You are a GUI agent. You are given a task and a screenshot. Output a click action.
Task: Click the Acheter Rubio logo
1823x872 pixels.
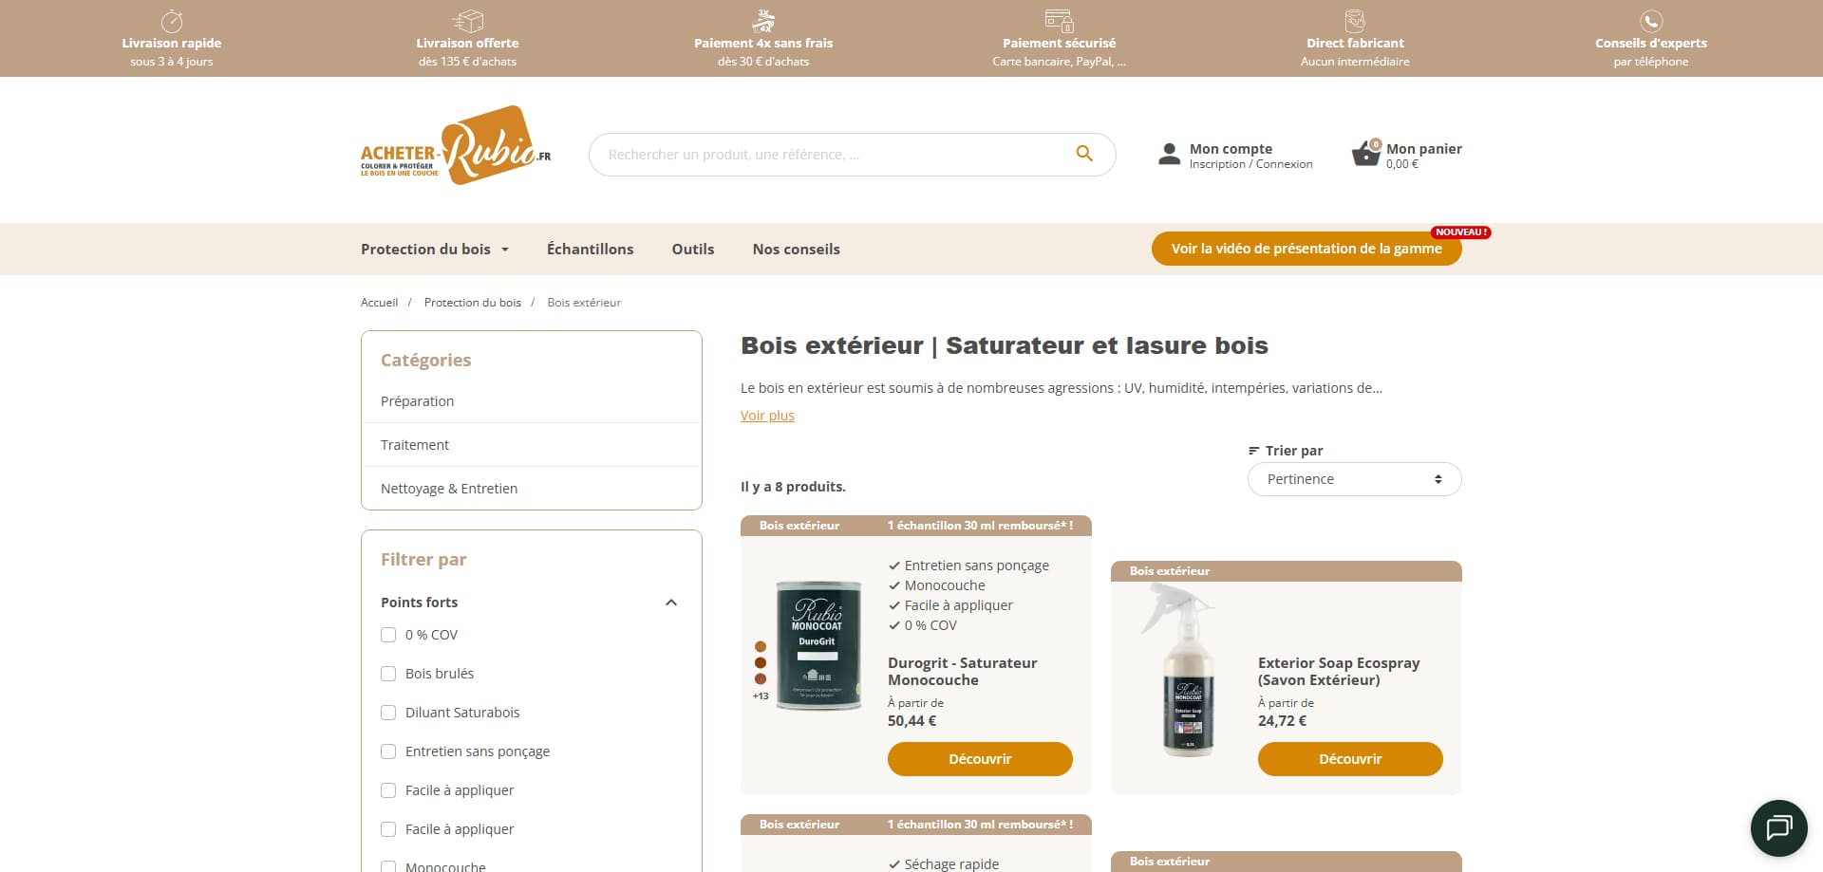click(x=456, y=145)
